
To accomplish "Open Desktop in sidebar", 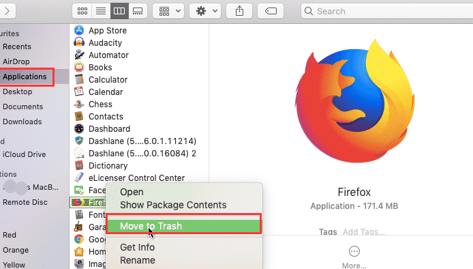I will coord(18,91).
